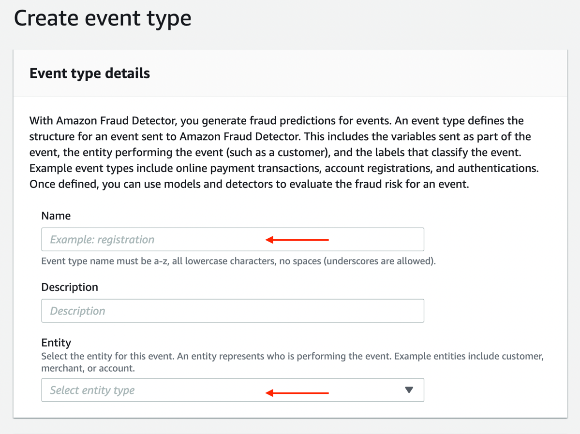Click the entity helper text about customer, merchant
Screen dimensions: 580x434
click(292, 362)
